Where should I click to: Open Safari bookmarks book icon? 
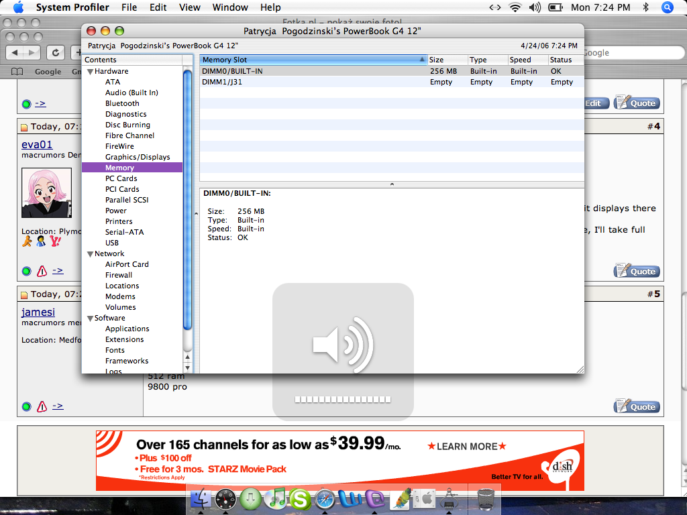17,71
